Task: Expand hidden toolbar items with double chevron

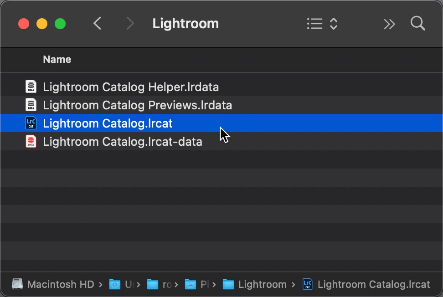Action: (x=389, y=24)
